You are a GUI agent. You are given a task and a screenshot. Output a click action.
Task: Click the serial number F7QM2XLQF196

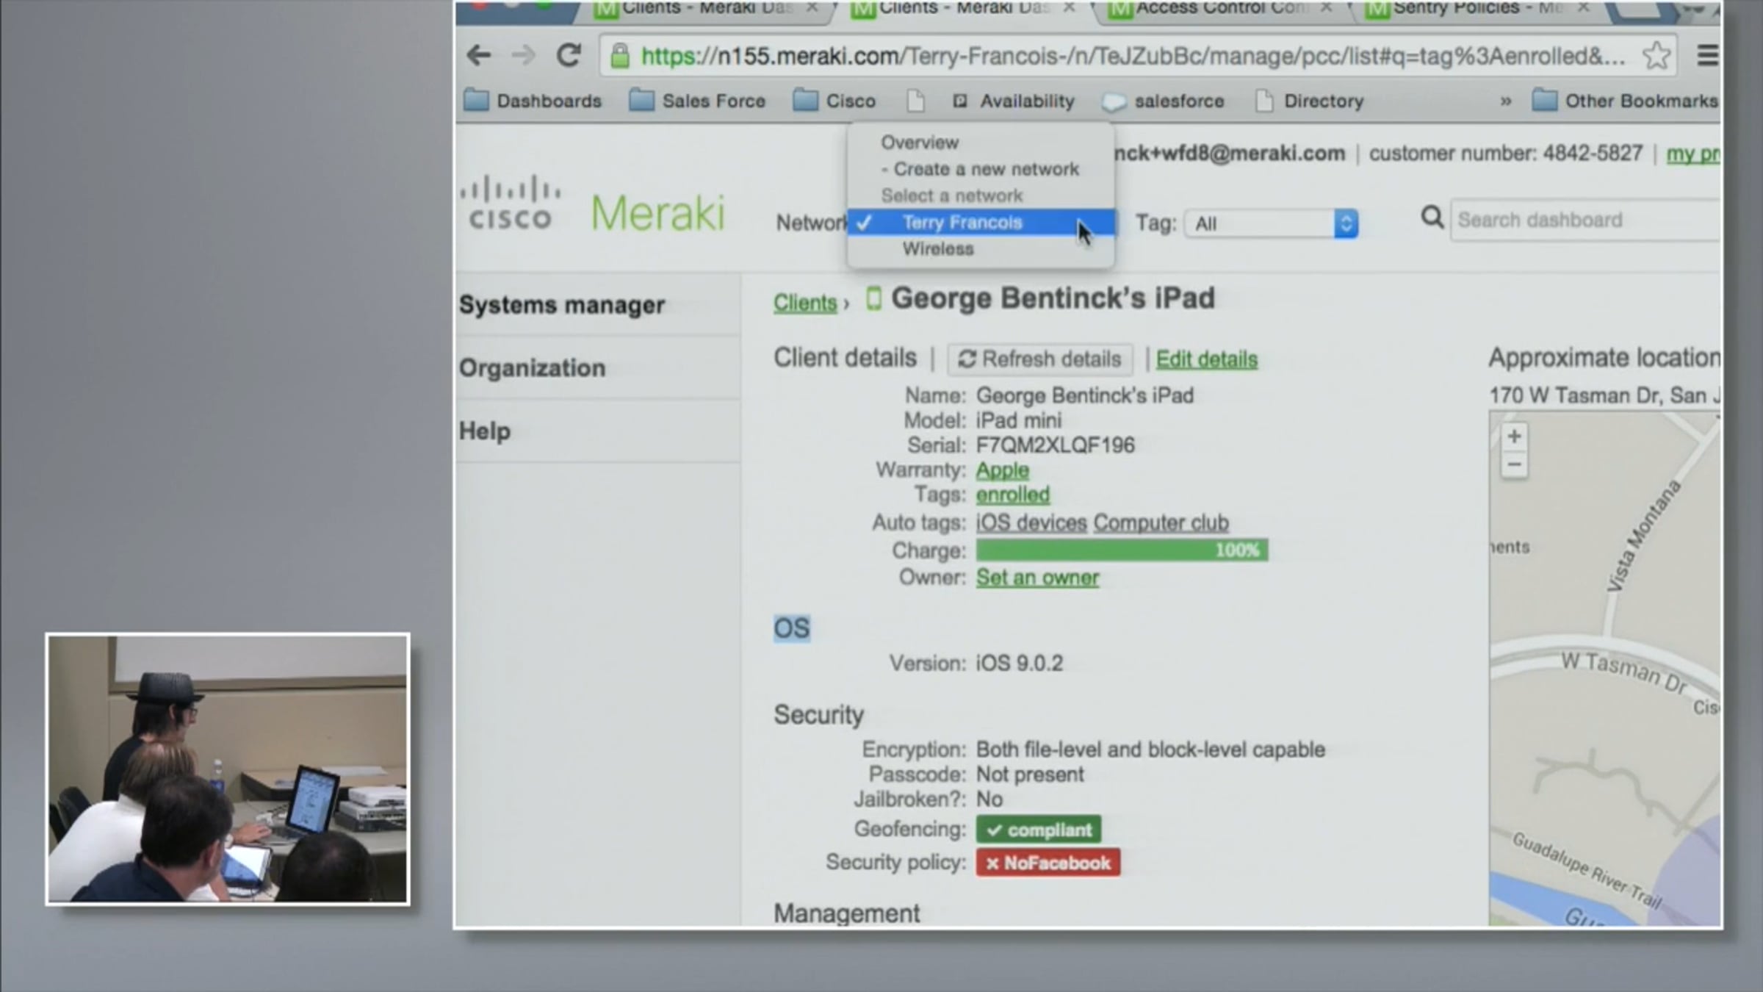tap(1055, 445)
